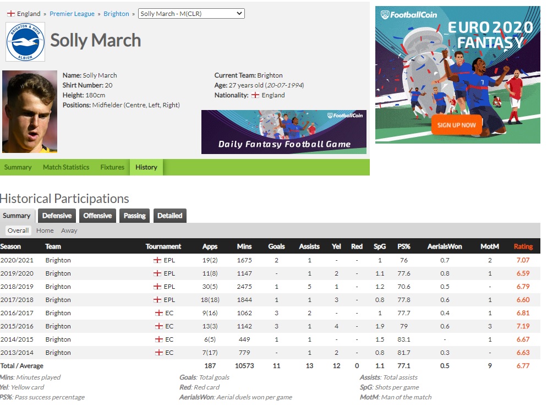Select the Overall filter

click(18, 231)
